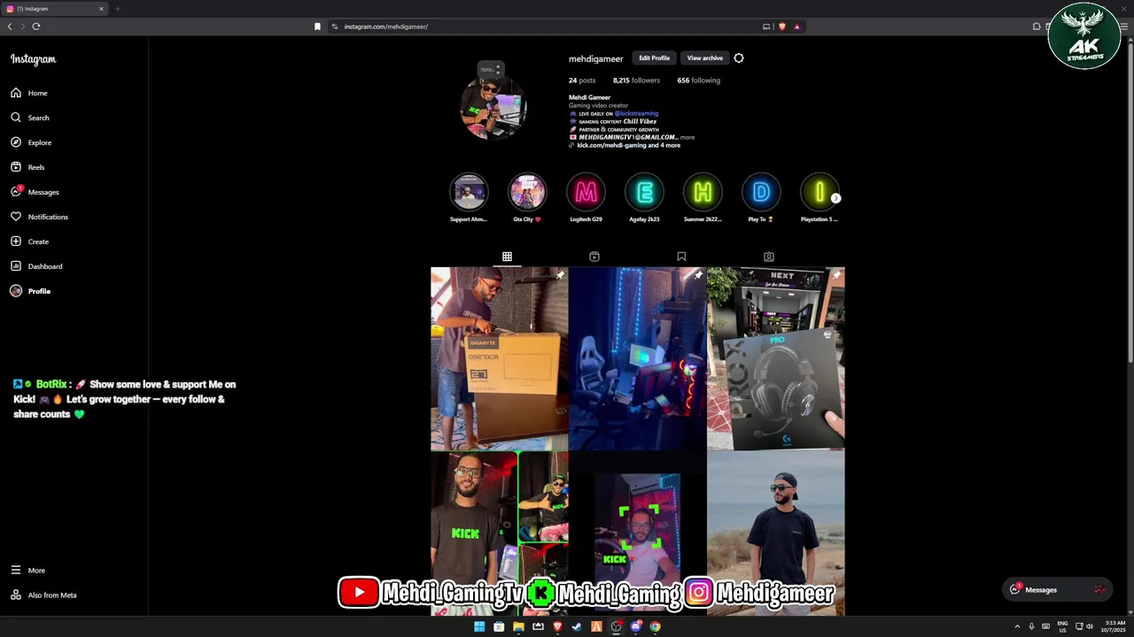This screenshot has height=637, width=1134.
Task: Click the @kickstreaming mention in bio
Action: tap(636, 114)
